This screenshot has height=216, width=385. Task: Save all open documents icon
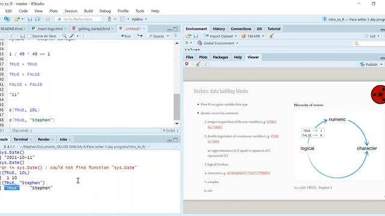[37, 19]
